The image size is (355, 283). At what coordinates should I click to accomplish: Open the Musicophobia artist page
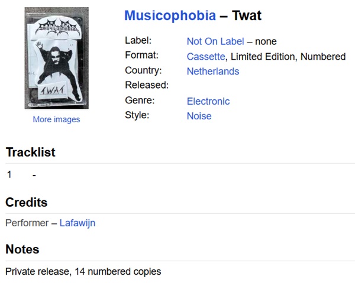click(x=170, y=16)
